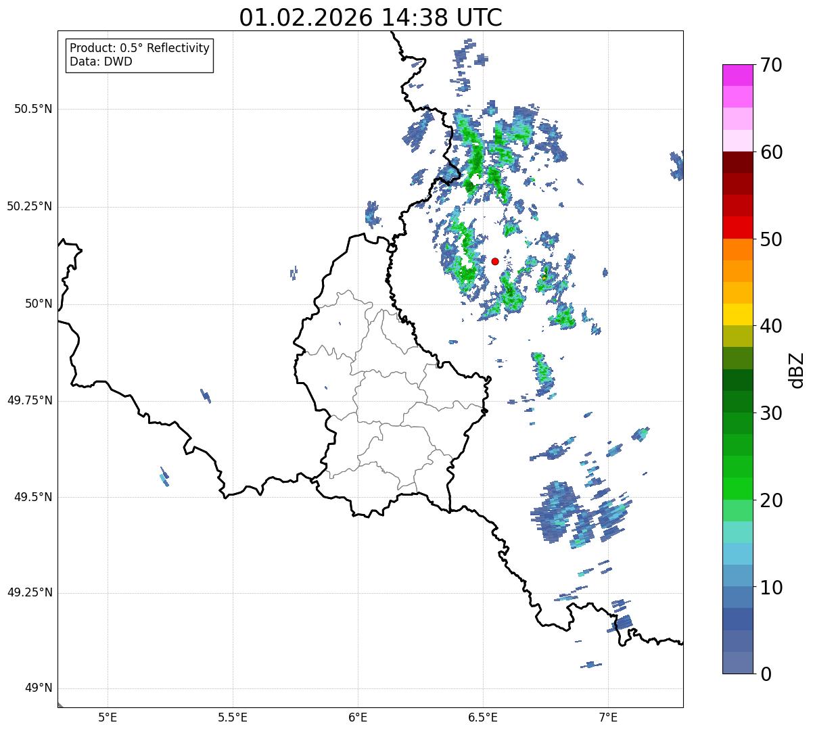Click the olive colorbar segment just below 40
The height and width of the screenshot is (731, 813).
738,336
